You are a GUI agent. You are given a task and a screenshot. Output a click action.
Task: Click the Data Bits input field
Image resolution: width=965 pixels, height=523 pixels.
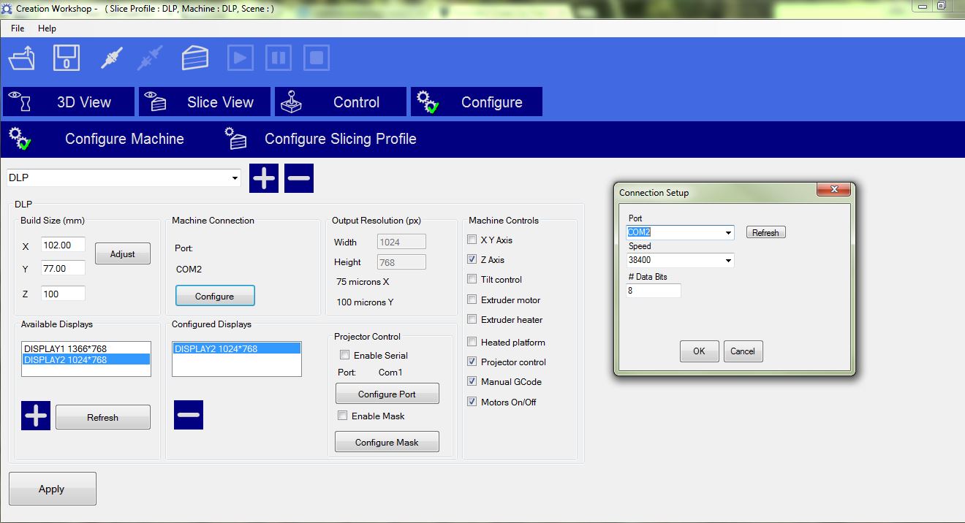click(x=654, y=291)
